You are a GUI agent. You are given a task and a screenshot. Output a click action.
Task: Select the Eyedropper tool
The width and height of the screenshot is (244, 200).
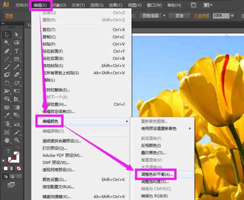pyautogui.click(x=7, y=115)
